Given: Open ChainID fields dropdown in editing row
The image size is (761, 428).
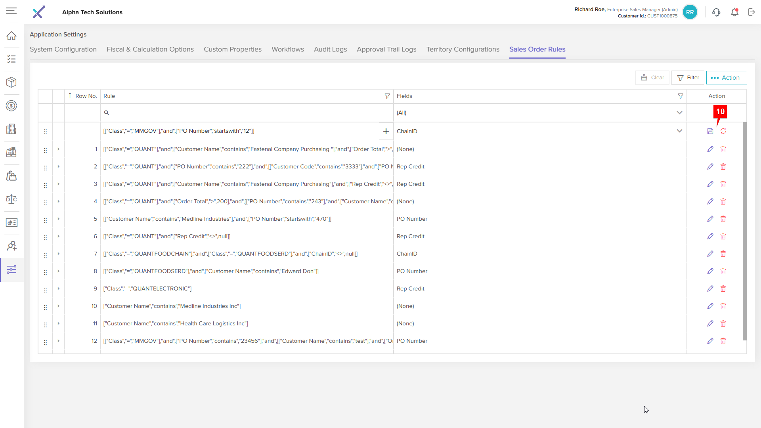Looking at the screenshot, I should (x=679, y=131).
